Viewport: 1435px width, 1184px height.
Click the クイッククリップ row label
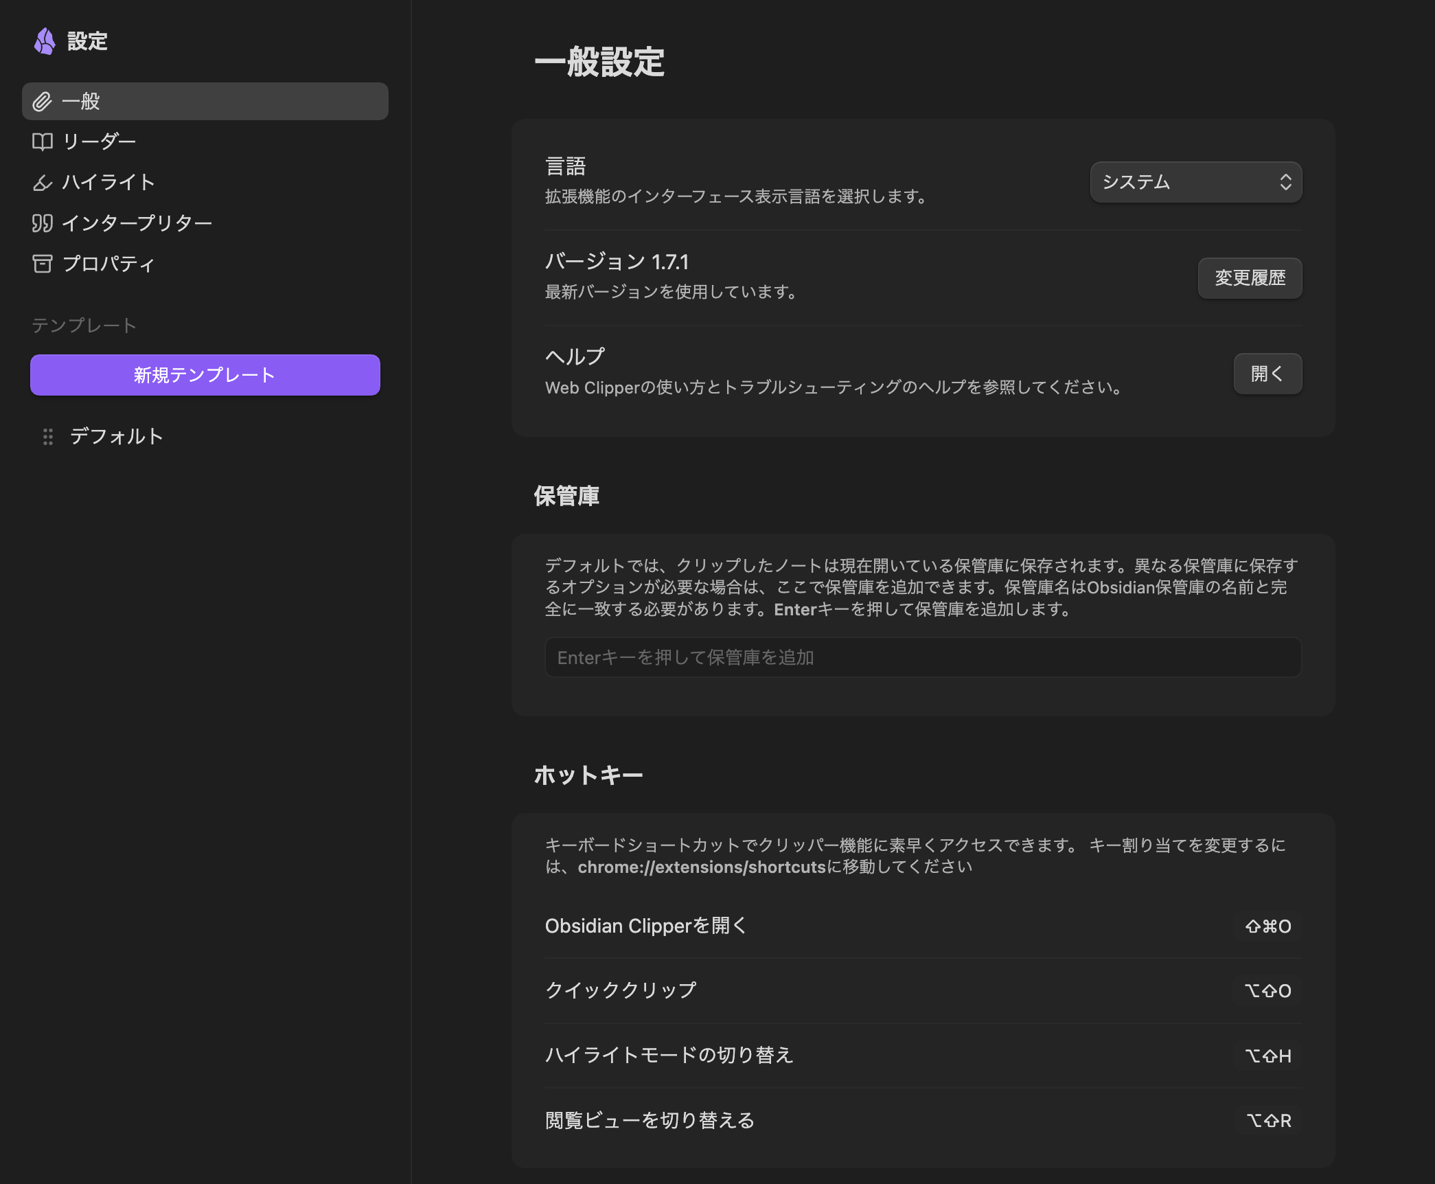point(621,990)
